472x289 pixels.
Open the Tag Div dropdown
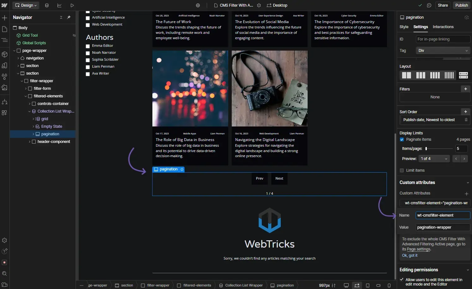[443, 51]
